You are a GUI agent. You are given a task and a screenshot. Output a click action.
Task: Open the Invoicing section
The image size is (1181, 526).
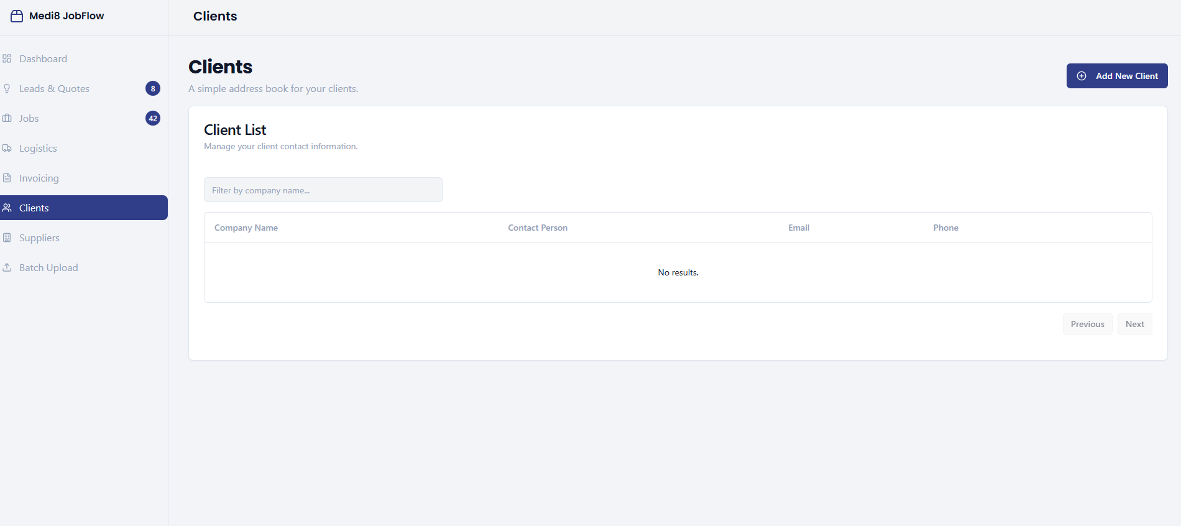[84, 178]
